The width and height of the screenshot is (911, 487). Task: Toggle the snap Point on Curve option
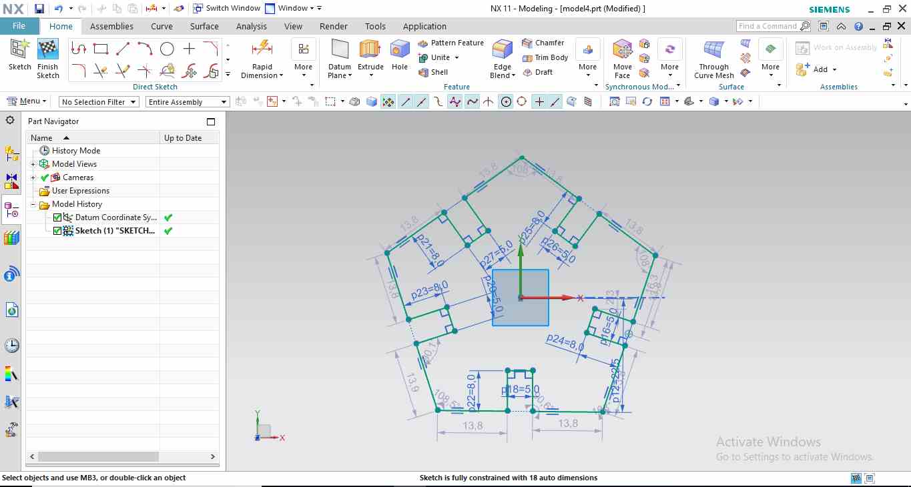[555, 101]
